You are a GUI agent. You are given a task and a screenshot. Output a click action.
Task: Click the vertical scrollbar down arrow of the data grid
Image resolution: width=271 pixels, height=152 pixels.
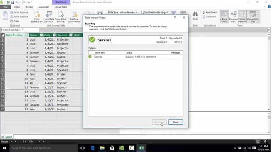(x=269, y=110)
